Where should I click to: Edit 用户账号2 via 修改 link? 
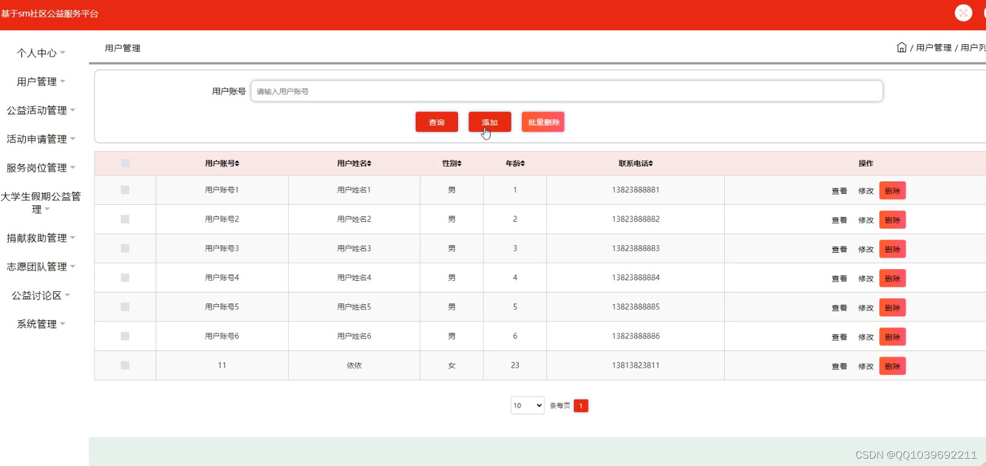tap(866, 220)
